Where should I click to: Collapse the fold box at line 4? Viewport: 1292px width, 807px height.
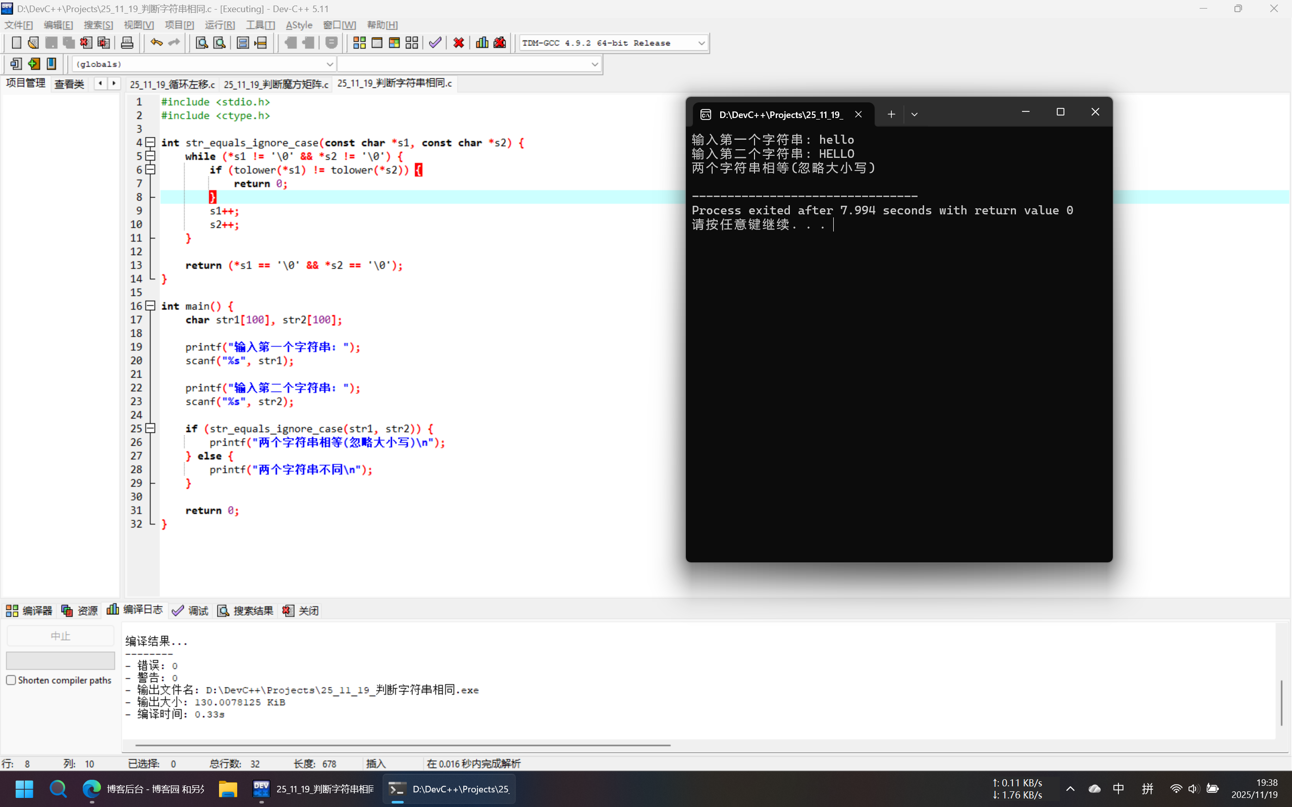coord(150,143)
